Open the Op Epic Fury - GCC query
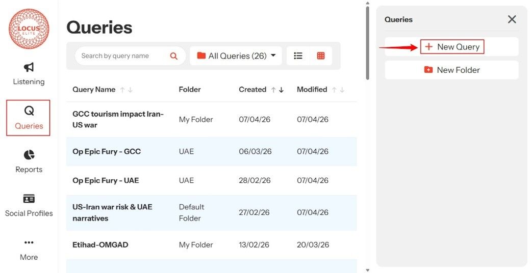Screen dimensions: 531x273 107,152
